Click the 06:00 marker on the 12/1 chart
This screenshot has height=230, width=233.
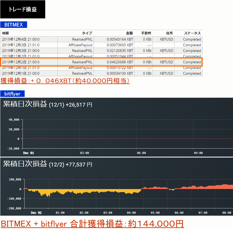pyautogui.click(x=141, y=153)
